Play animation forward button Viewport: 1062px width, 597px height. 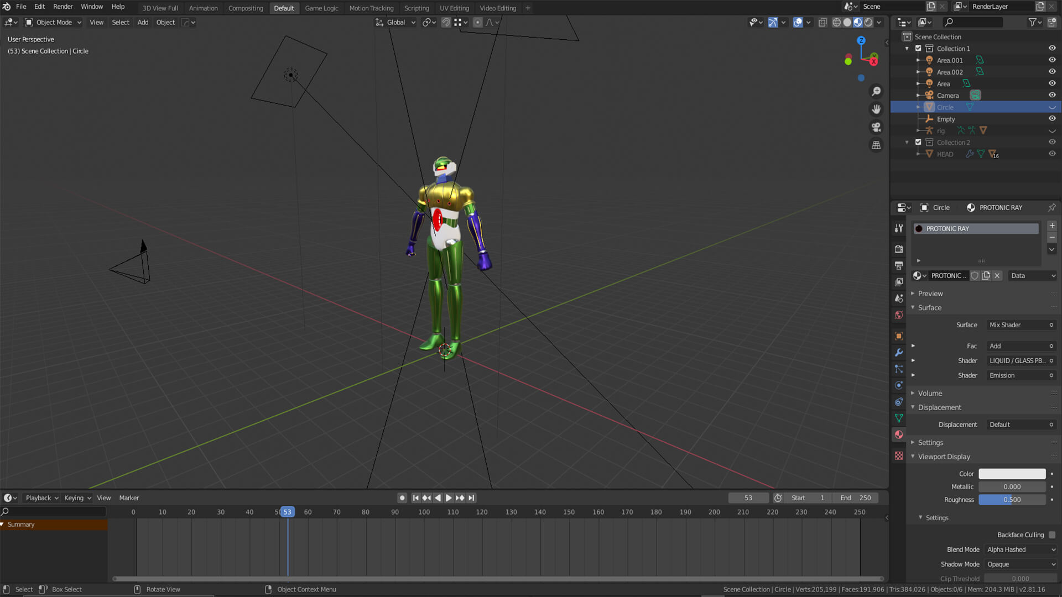click(449, 498)
